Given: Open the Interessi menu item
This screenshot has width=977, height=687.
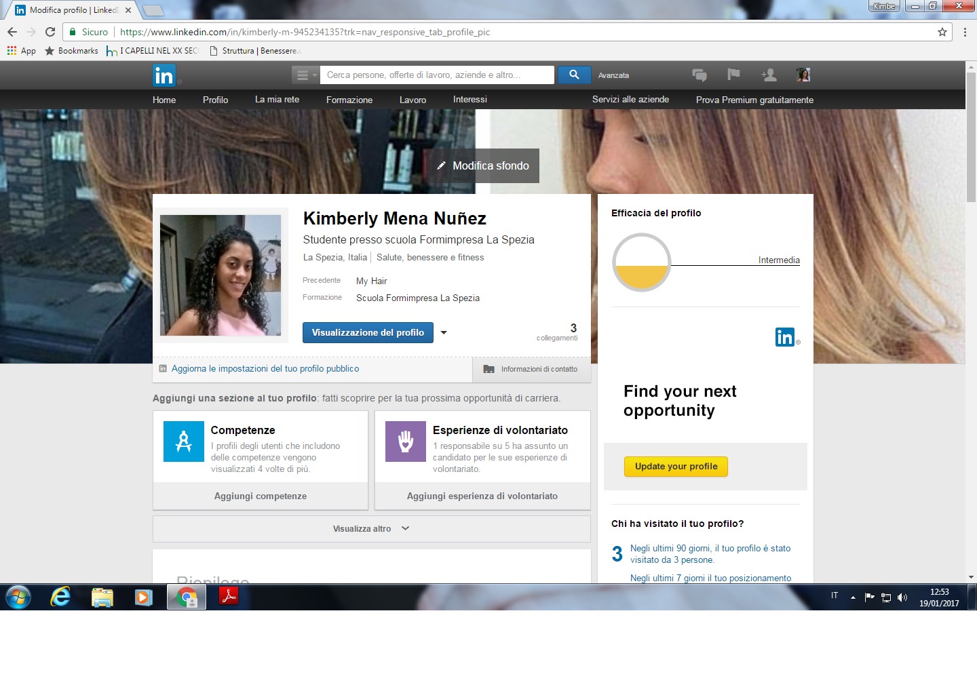Looking at the screenshot, I should (470, 99).
